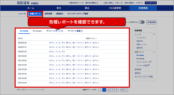The width and height of the screenshot is (174, 95).
Task: Open sidebar 相場ニュース link
Action: pos(141,44)
